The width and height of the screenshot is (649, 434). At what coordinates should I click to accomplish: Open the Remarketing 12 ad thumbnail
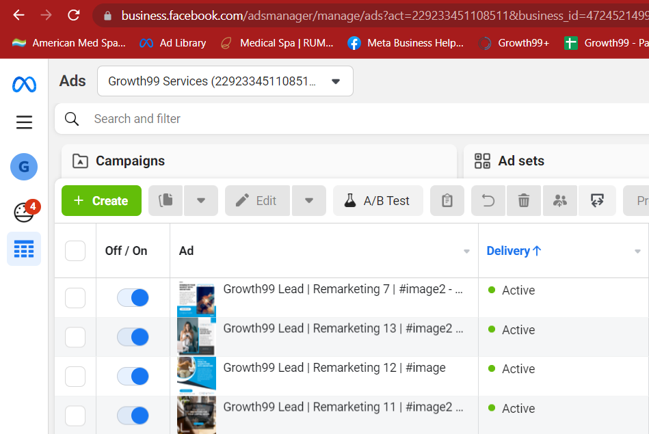coord(196,376)
